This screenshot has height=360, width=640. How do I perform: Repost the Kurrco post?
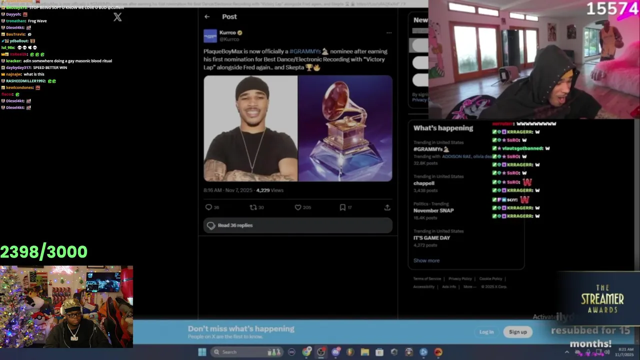click(x=253, y=207)
